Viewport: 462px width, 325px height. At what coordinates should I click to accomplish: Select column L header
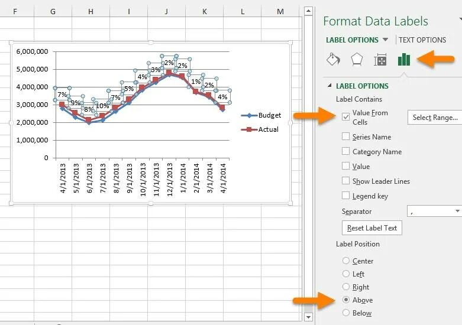click(243, 11)
